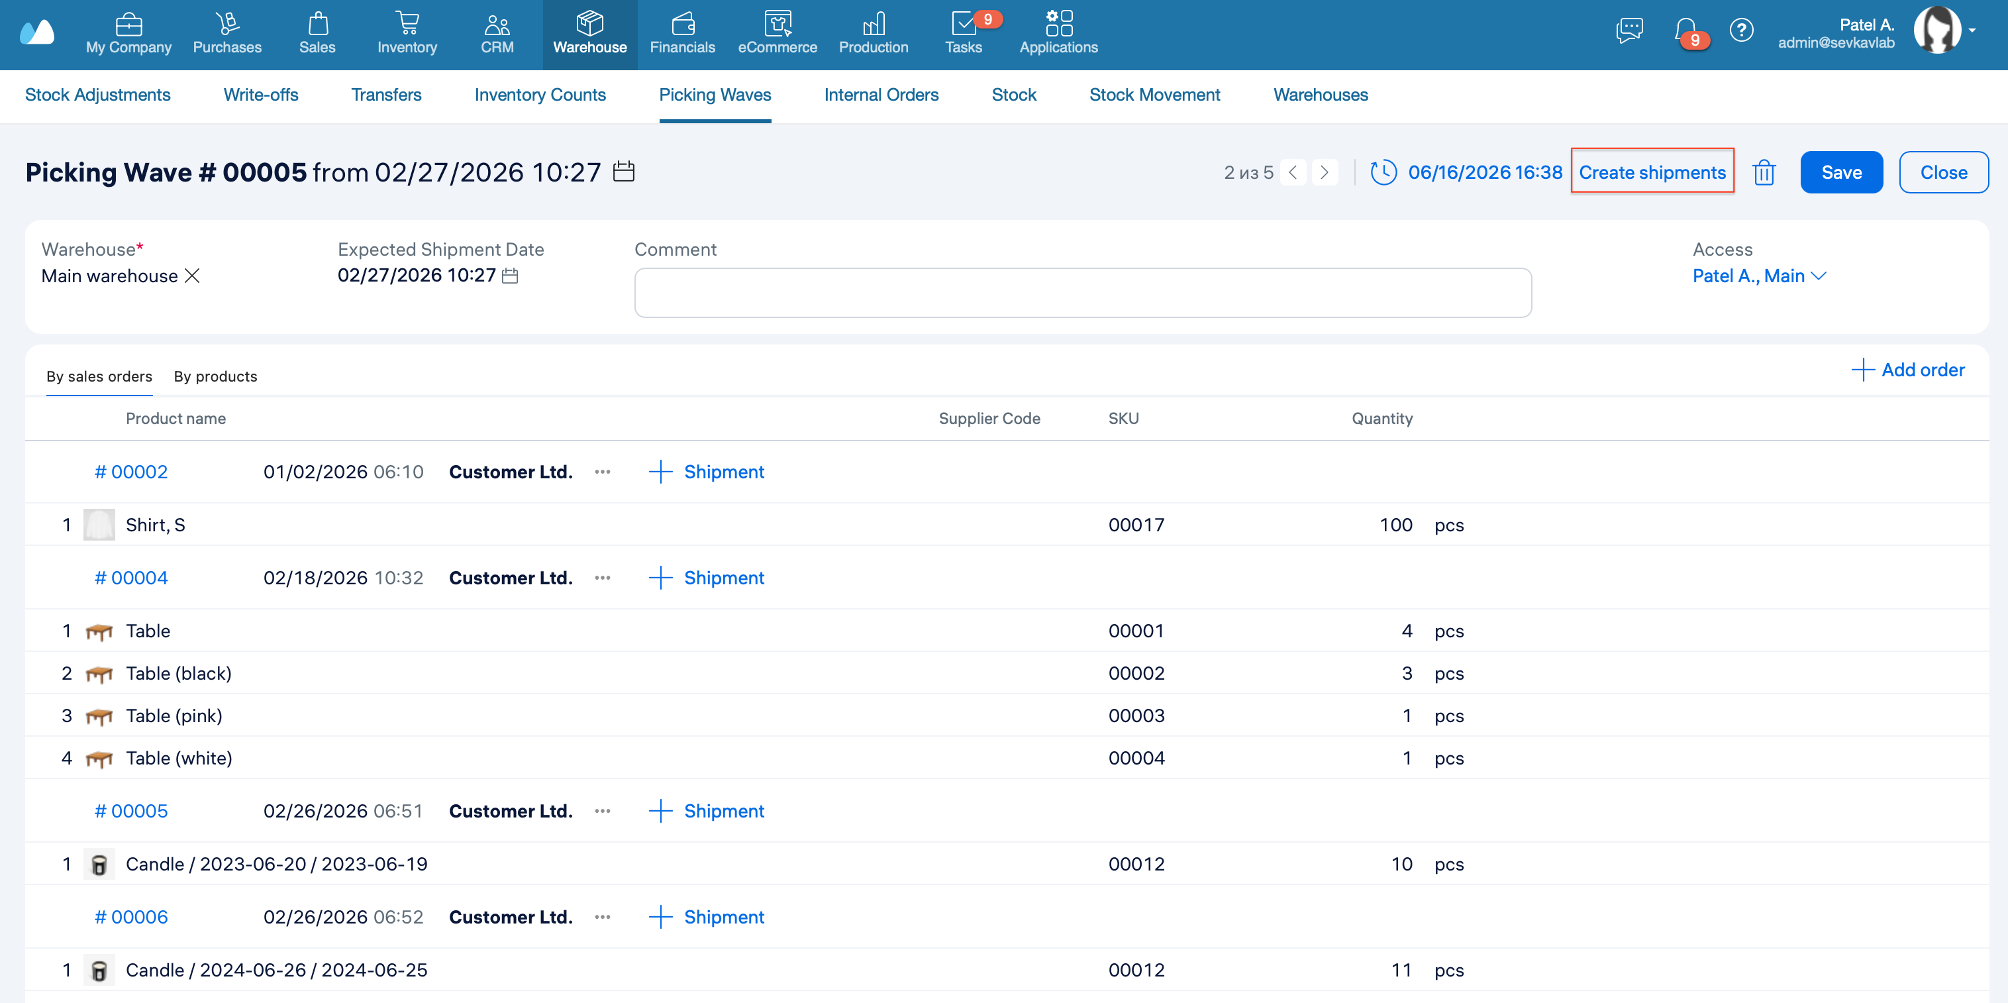Open the Stock Movement tab
The width and height of the screenshot is (2008, 1003).
pos(1154,94)
